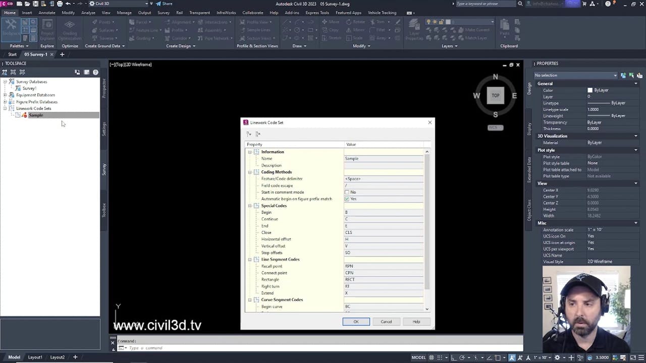This screenshot has height=363, width=646.
Task: Switch to the Layout1 tab
Action: click(35, 357)
